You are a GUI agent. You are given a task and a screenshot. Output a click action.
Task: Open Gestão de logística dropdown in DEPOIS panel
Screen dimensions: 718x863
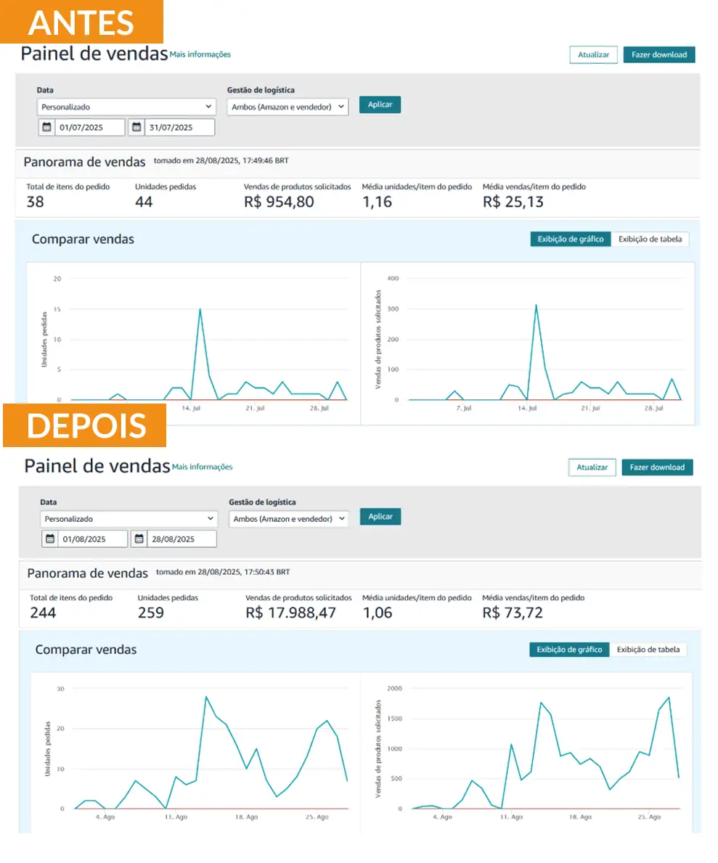click(289, 519)
